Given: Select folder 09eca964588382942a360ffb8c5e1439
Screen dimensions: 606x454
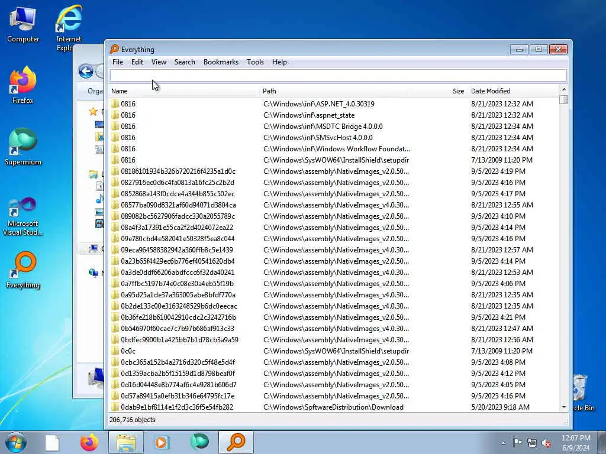Looking at the screenshot, I should 334,250.
